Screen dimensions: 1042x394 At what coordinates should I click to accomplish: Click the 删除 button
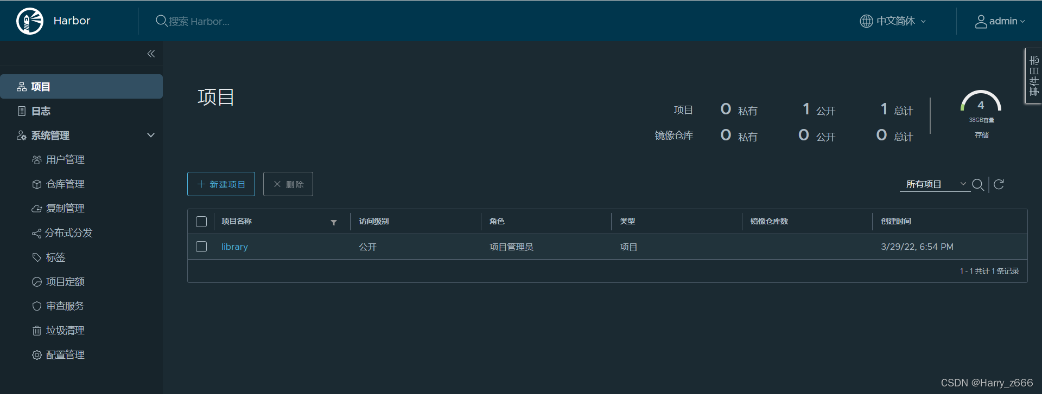tap(288, 184)
